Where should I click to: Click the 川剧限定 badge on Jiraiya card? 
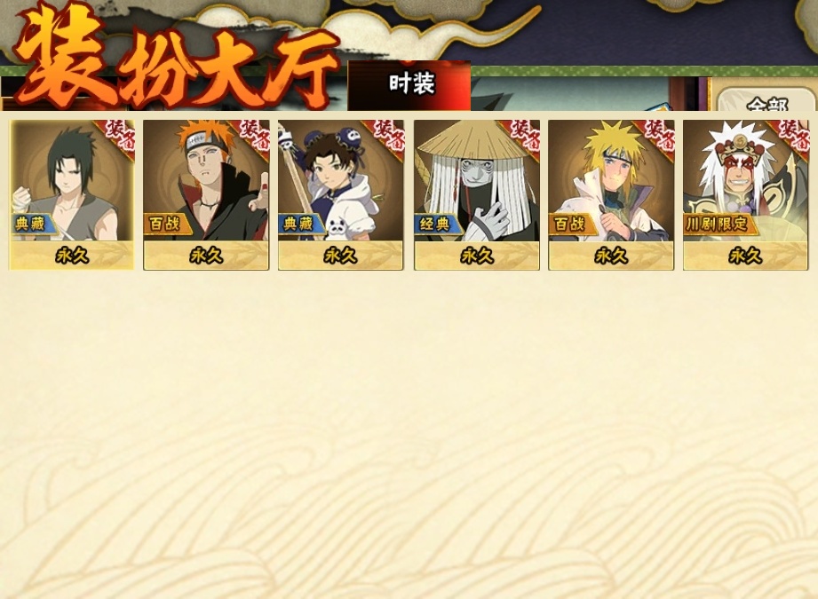coord(719,225)
